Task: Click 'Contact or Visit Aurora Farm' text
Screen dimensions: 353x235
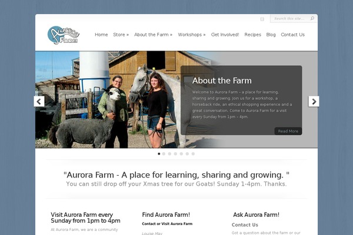Action: [167, 224]
